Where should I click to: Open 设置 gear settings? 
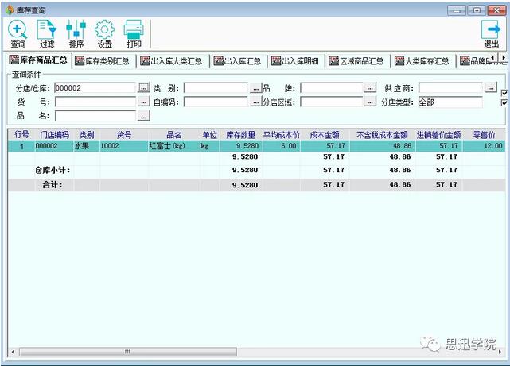104,33
